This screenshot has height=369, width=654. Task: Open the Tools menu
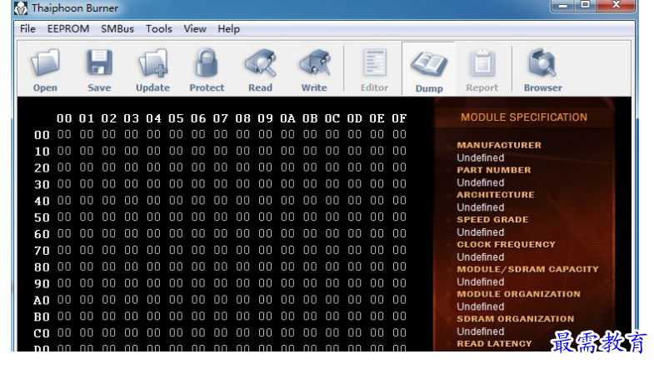point(158,29)
